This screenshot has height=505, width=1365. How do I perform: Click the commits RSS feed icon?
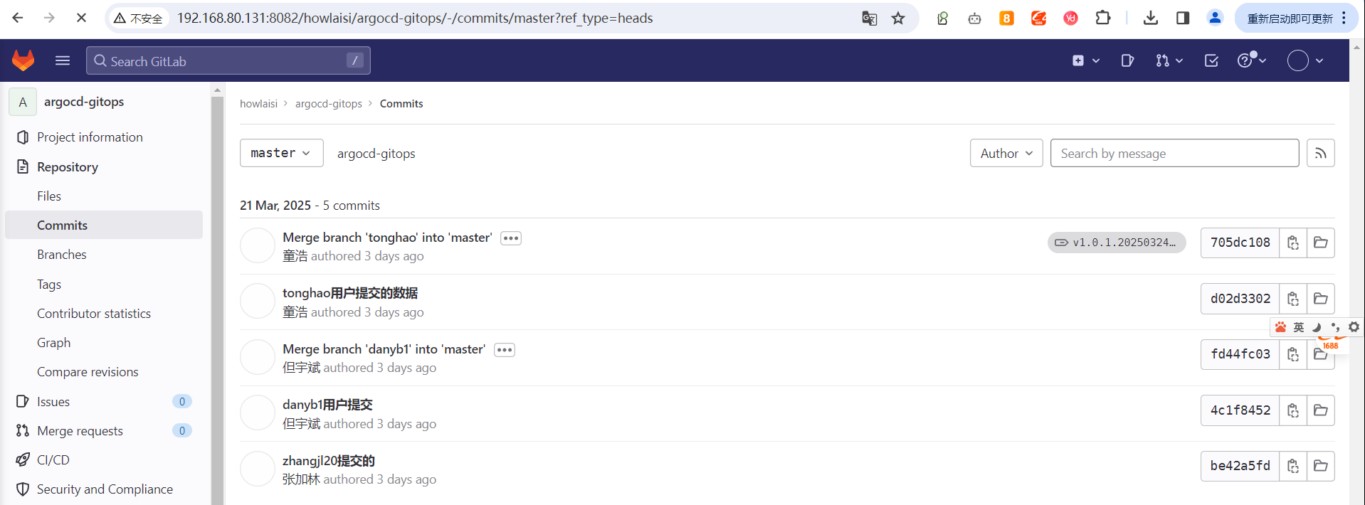[1320, 153]
